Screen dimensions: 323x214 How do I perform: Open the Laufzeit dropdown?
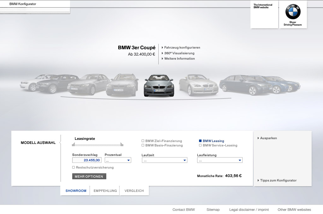click(165, 160)
